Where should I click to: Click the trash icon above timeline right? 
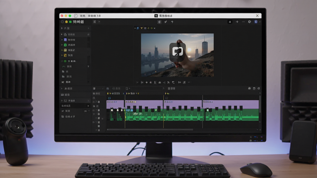[x=254, y=88]
